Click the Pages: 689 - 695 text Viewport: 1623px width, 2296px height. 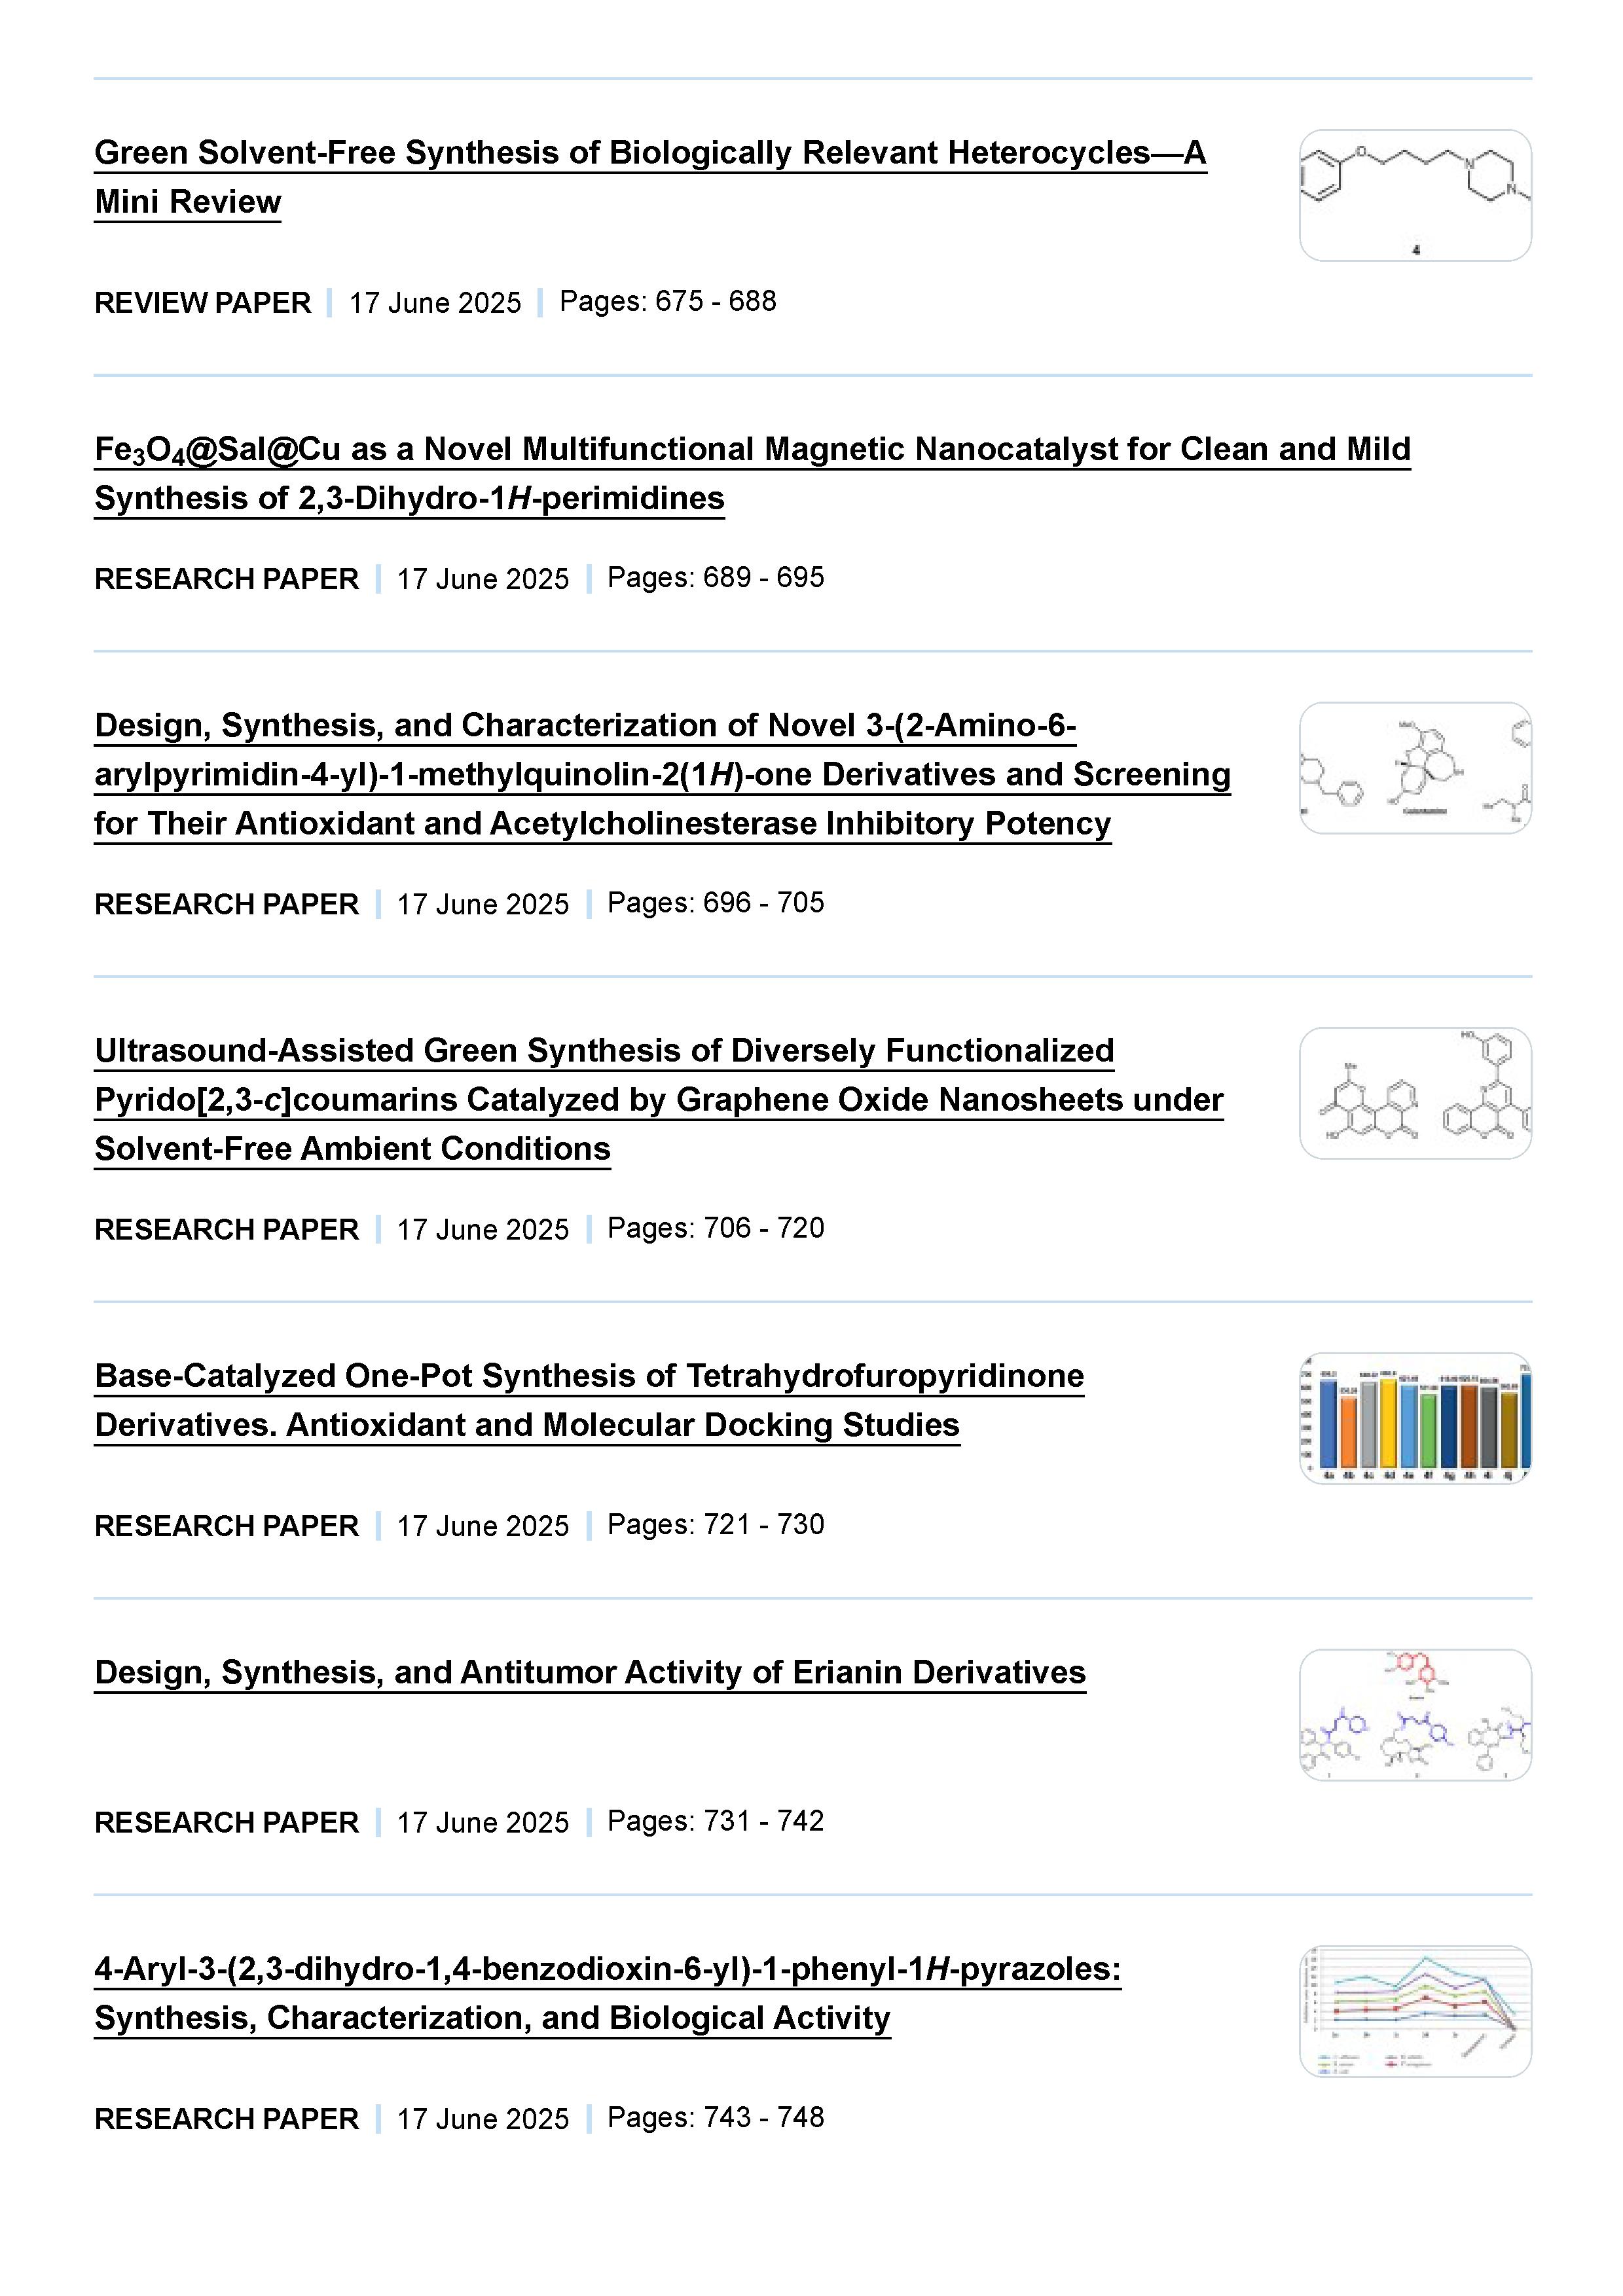(x=715, y=577)
